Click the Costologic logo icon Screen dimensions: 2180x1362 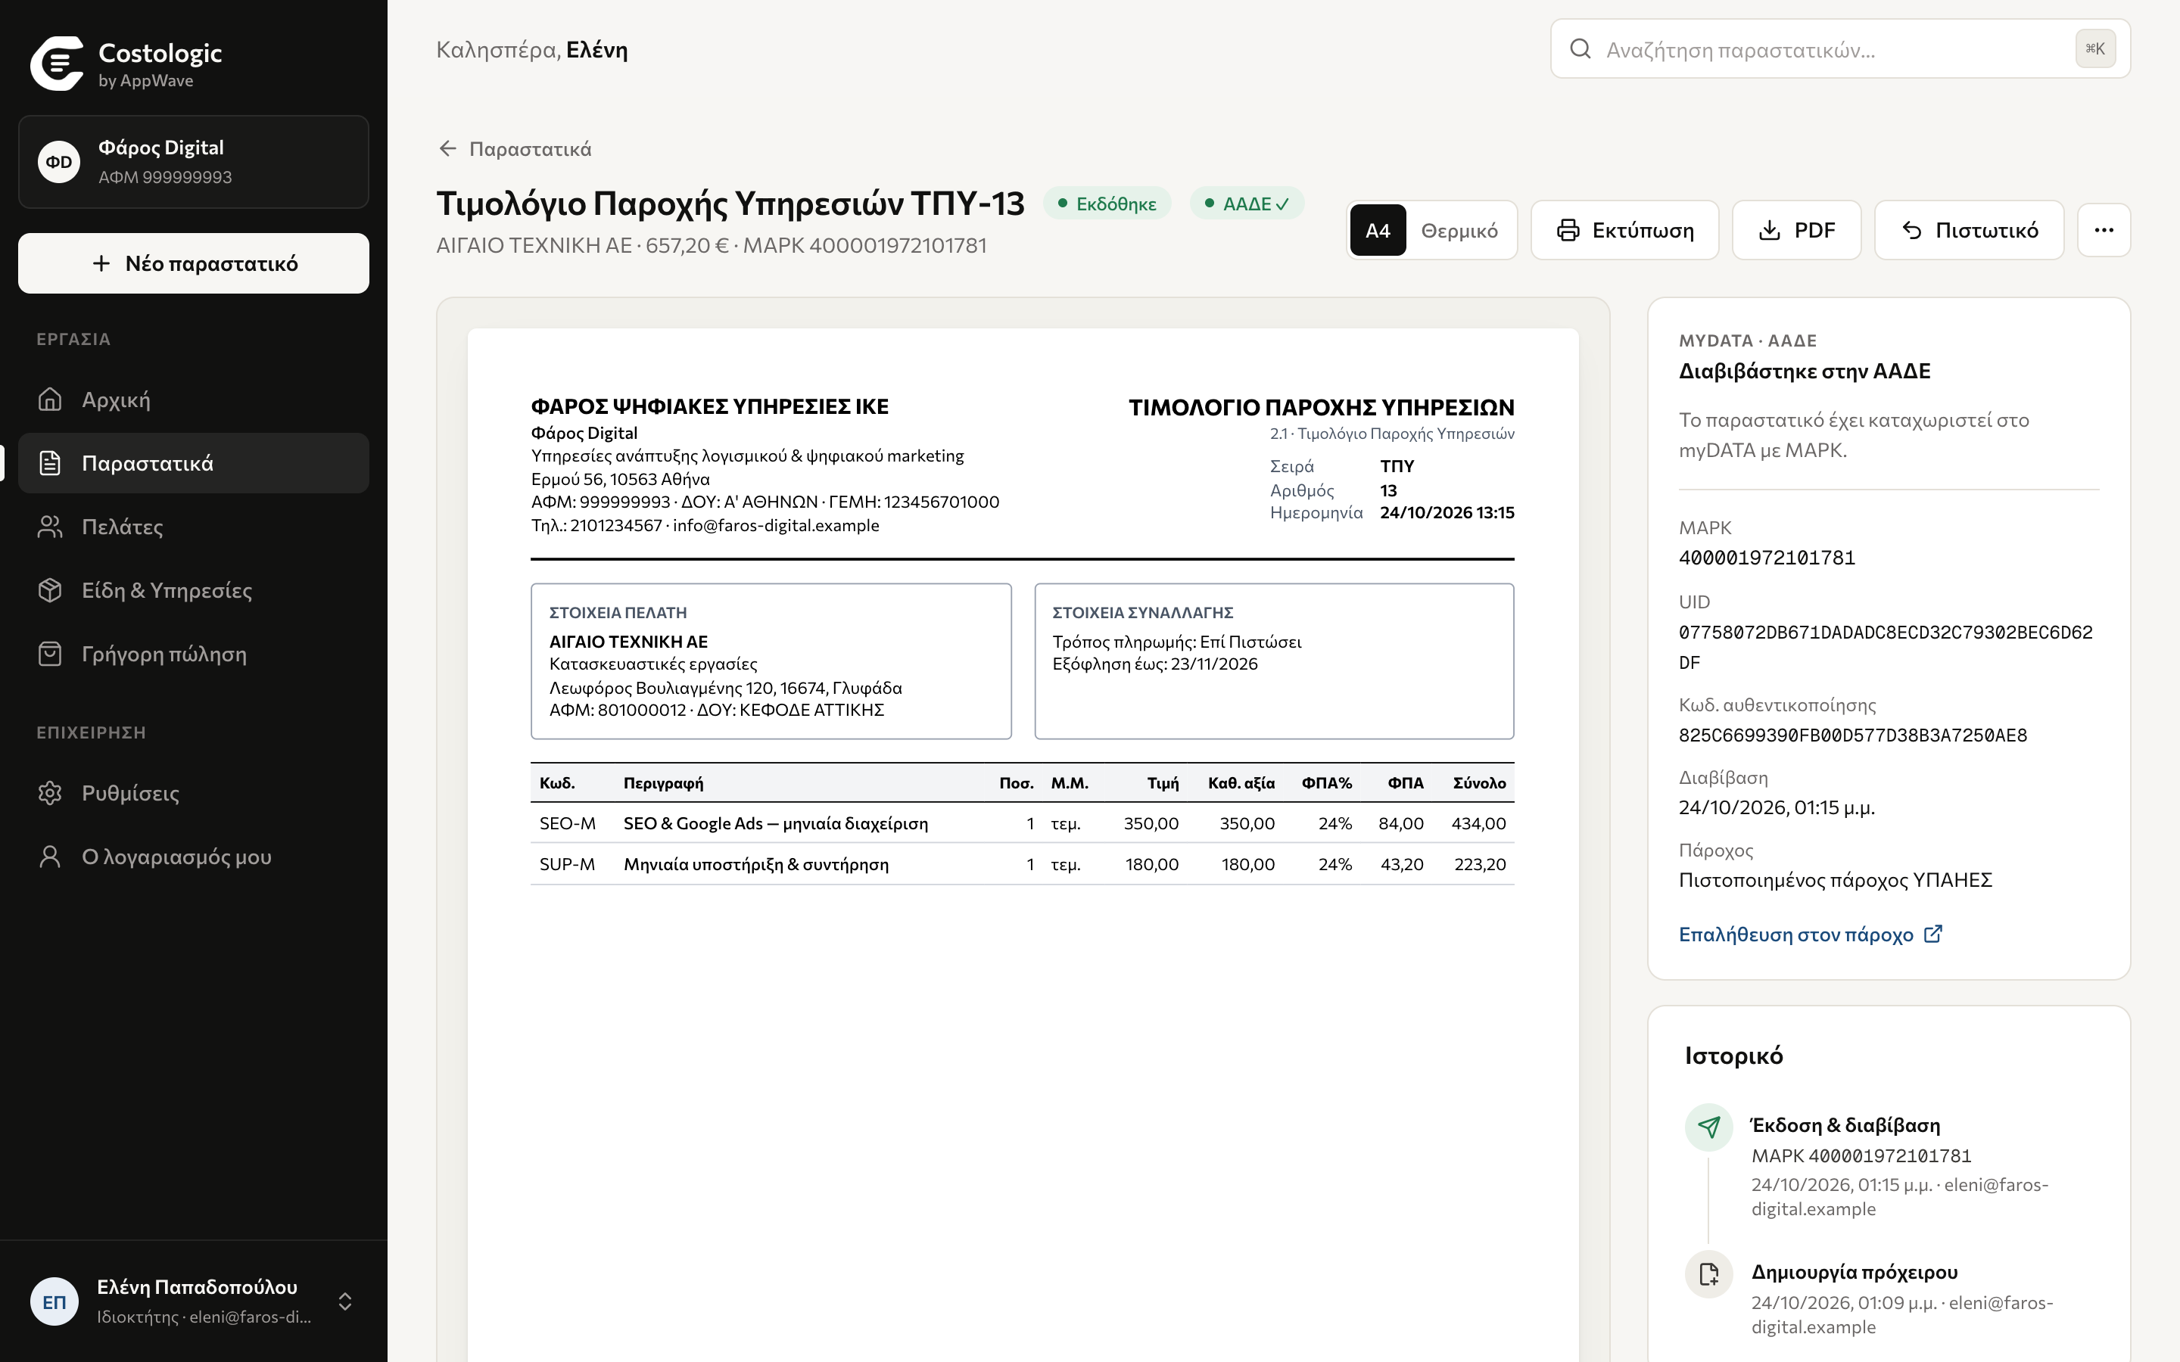coord(57,64)
